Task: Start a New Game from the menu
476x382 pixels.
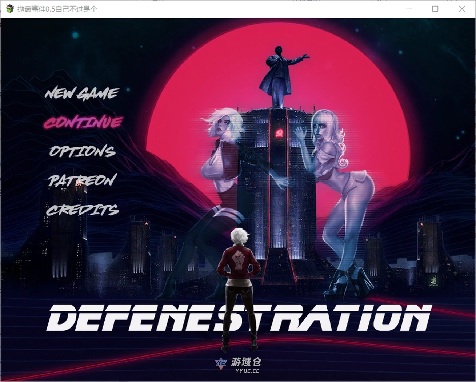Action: (x=82, y=93)
